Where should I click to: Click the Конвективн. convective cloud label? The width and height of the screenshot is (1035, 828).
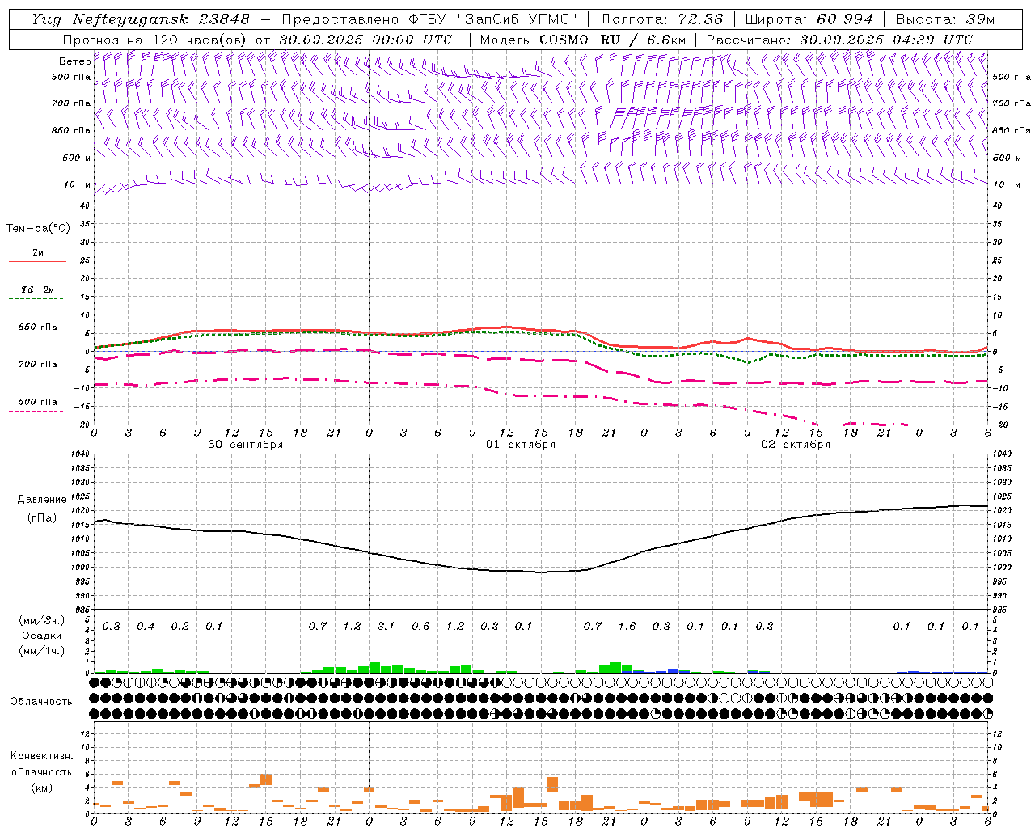41,756
